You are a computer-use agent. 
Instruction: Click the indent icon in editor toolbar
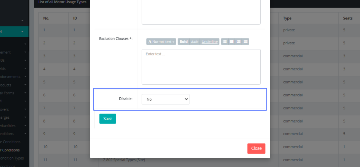coord(246,41)
